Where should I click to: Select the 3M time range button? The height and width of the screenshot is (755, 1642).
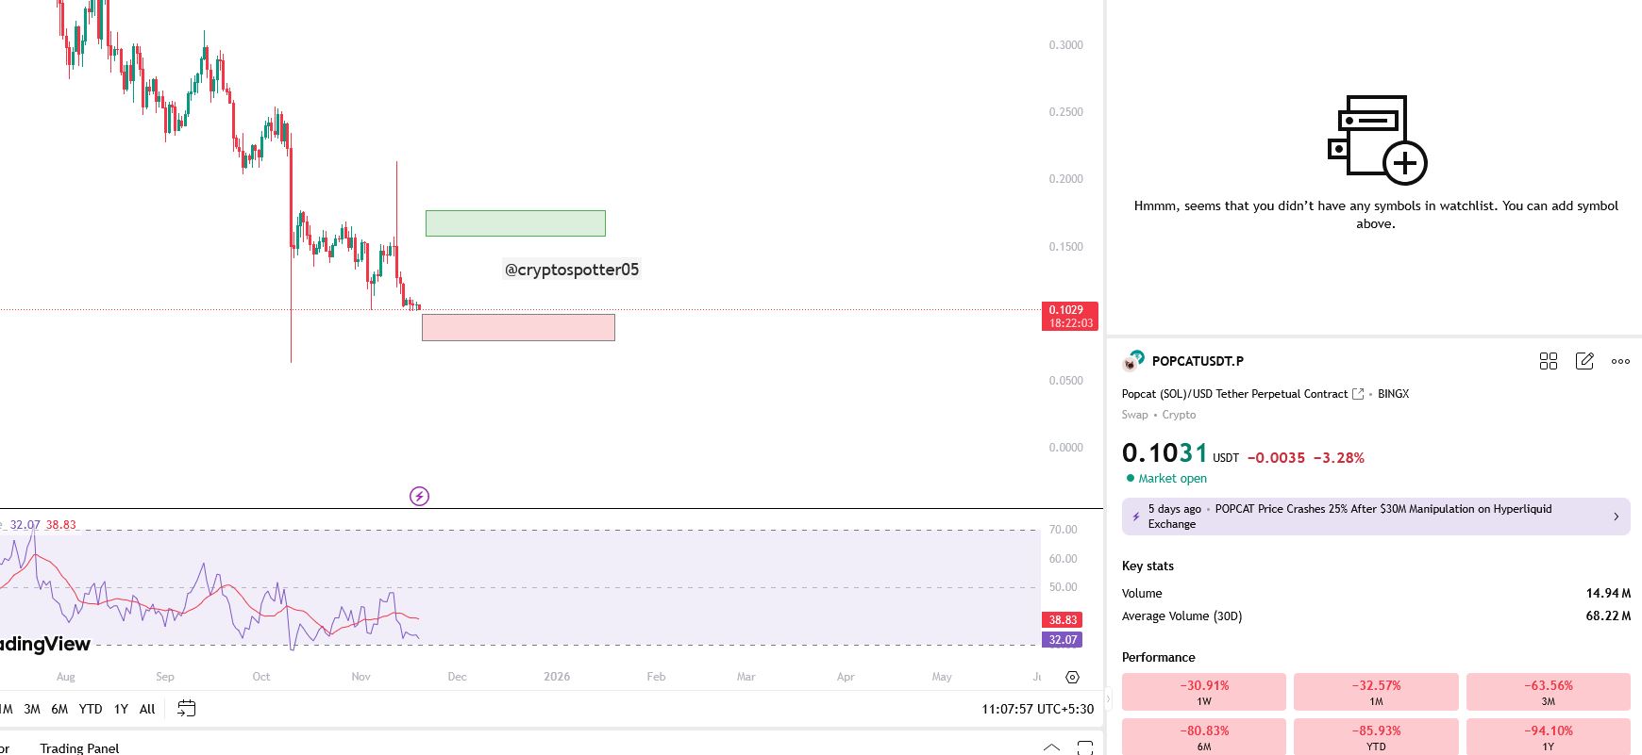click(x=32, y=709)
